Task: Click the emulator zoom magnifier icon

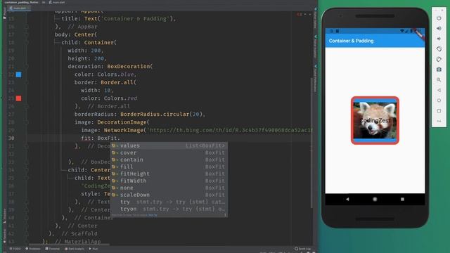Action: (439, 79)
